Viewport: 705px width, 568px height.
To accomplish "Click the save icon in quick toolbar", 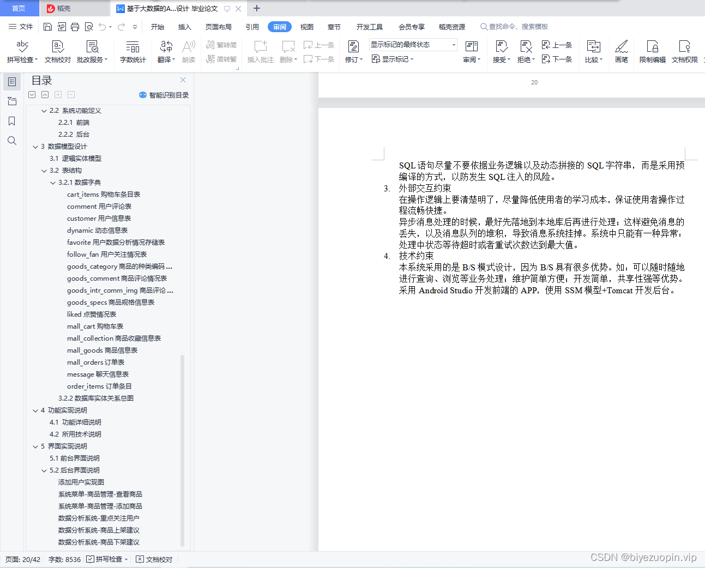I will pos(47,27).
